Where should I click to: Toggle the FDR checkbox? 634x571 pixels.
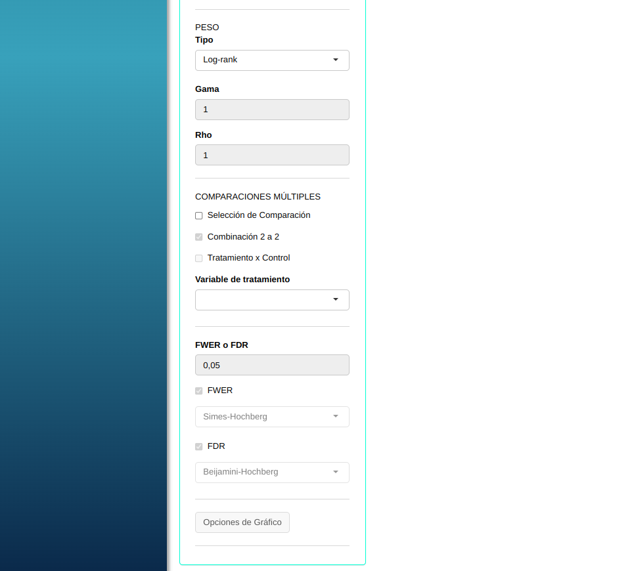pos(199,447)
